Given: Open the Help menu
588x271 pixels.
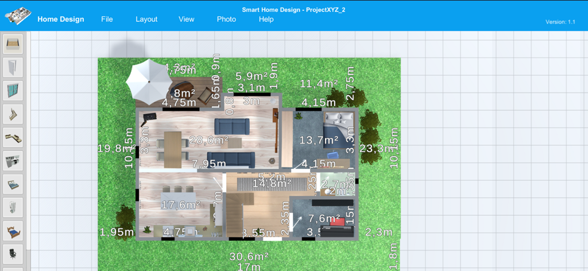Looking at the screenshot, I should tap(266, 20).
